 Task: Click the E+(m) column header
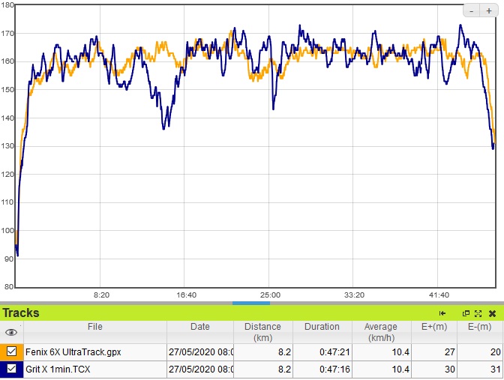coord(434,327)
